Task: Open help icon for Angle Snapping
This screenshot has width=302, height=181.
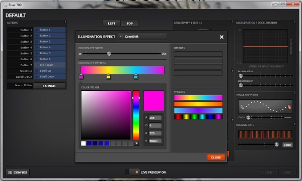Action: click(x=294, y=93)
